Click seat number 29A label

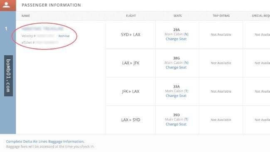[177, 30]
